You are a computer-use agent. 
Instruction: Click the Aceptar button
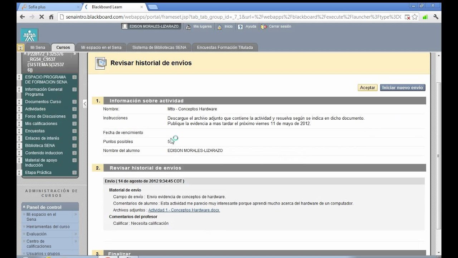(x=367, y=87)
